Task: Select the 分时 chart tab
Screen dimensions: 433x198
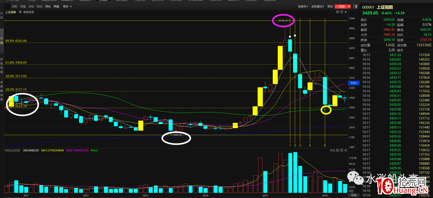Action: (14, 7)
